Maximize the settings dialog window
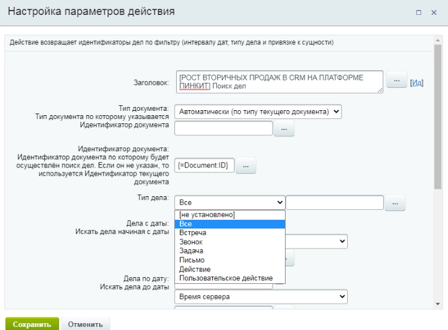This screenshot has width=448, height=330. (419, 12)
